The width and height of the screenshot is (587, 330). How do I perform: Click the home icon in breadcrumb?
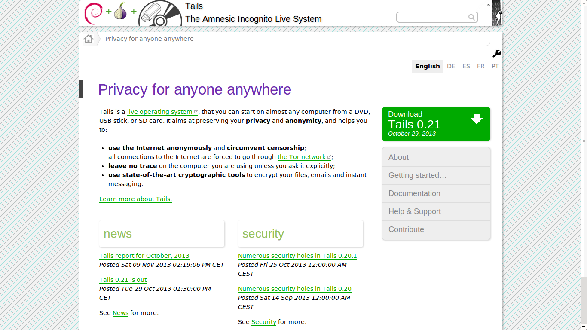click(89, 39)
